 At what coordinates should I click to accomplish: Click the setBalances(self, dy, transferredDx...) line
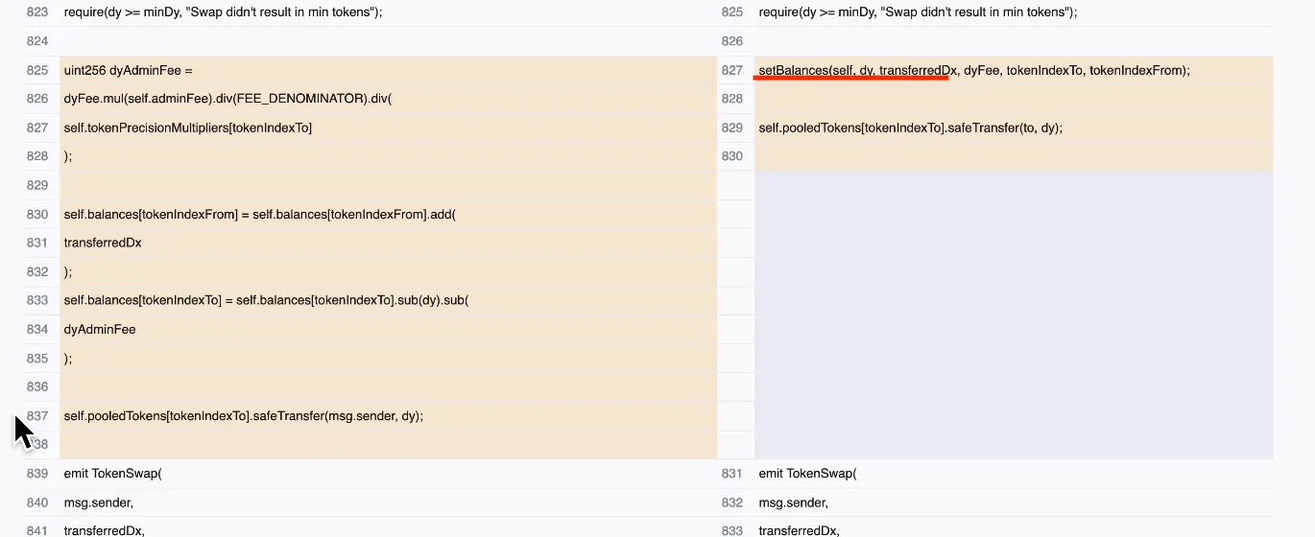click(974, 70)
